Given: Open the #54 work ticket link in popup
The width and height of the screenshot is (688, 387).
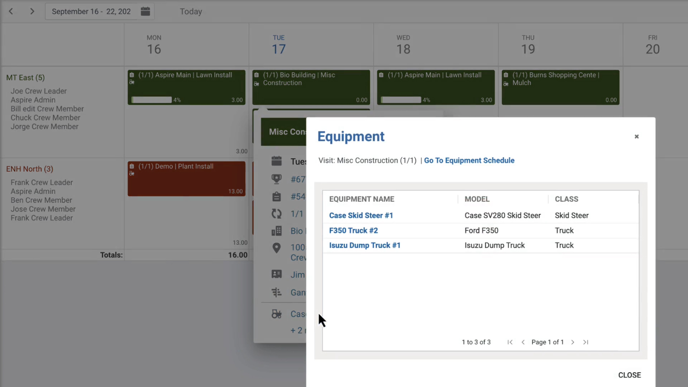Looking at the screenshot, I should pyautogui.click(x=298, y=197).
